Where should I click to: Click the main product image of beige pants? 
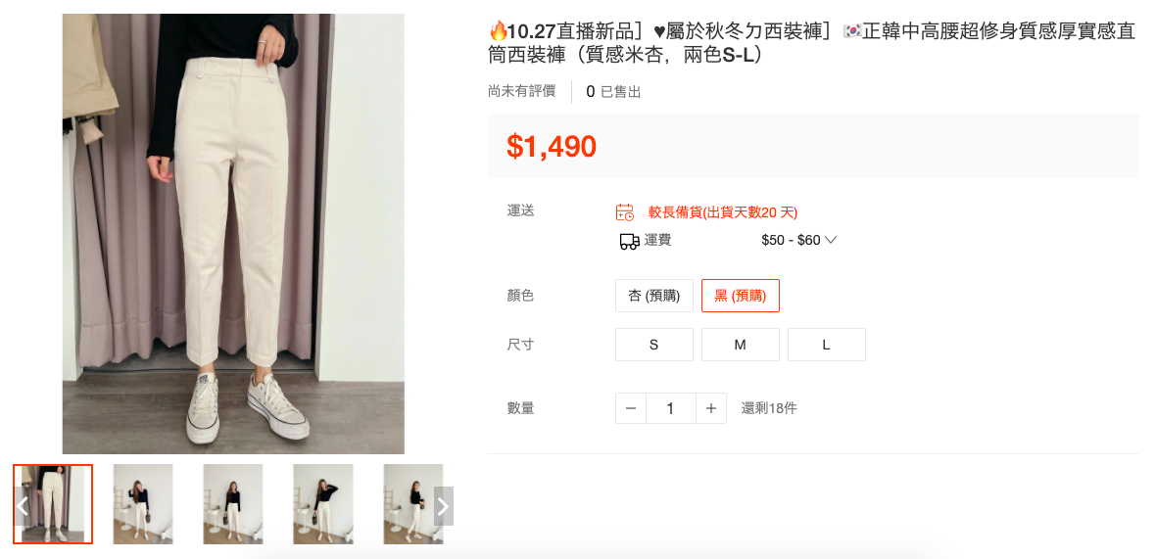(233, 233)
